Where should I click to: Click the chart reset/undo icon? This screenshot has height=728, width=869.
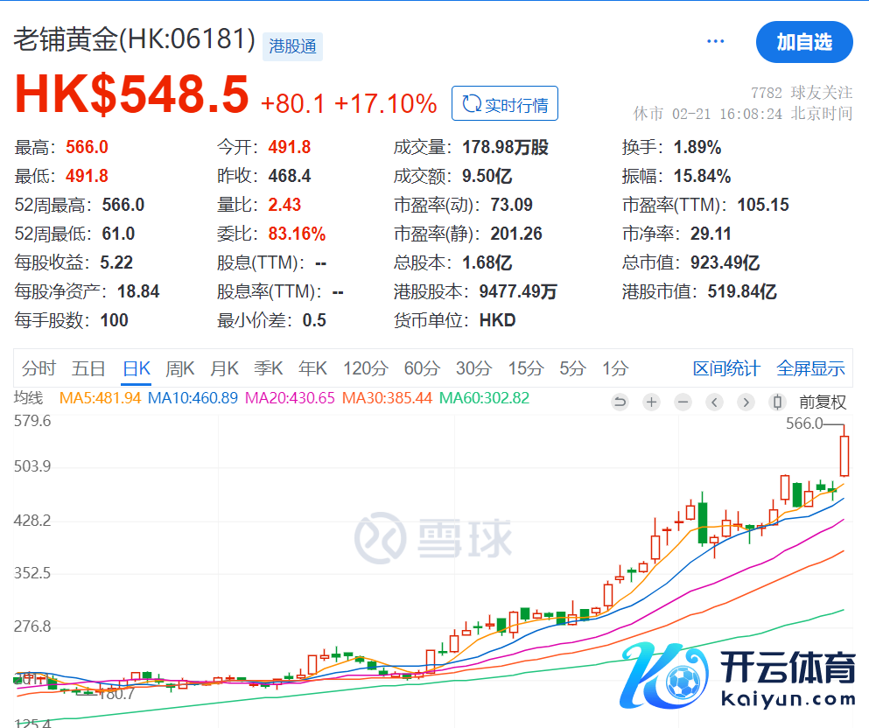tap(620, 402)
